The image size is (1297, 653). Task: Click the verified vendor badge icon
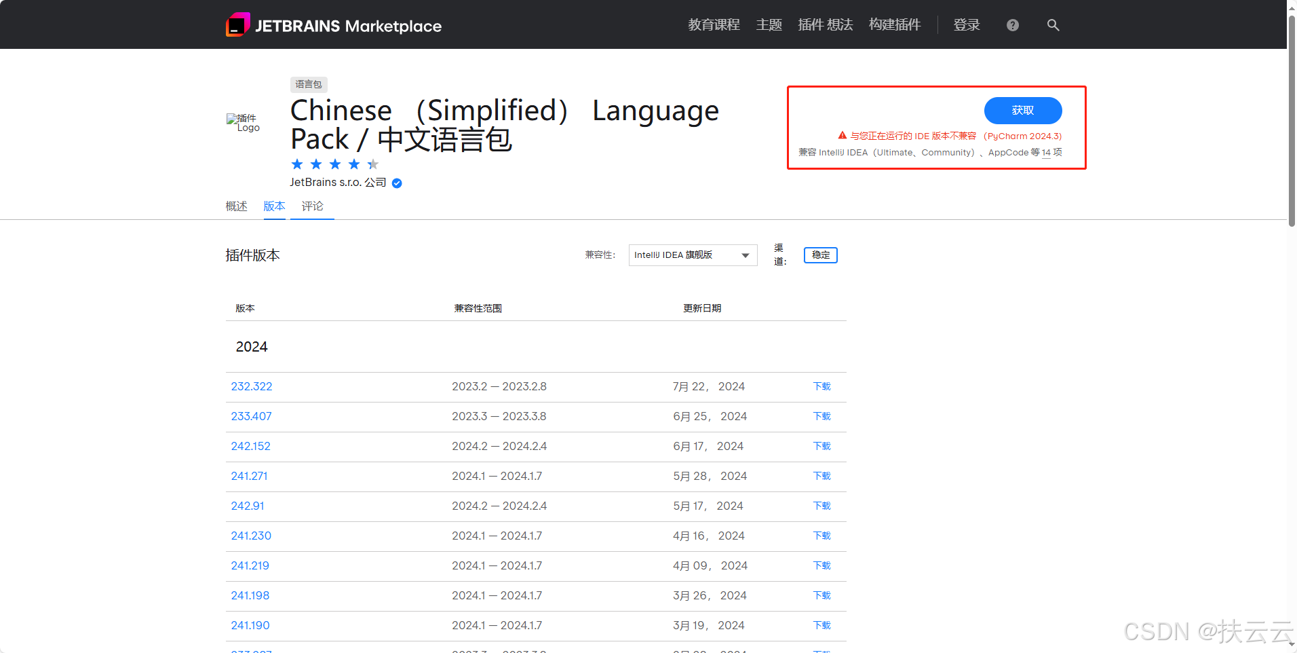point(397,183)
